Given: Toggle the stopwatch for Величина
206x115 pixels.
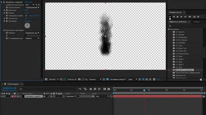Looking at the screenshot, I should [7, 10].
